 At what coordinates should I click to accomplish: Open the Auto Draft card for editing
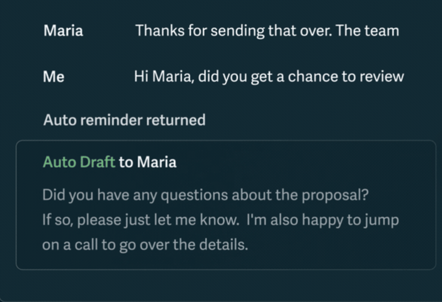[x=227, y=205]
